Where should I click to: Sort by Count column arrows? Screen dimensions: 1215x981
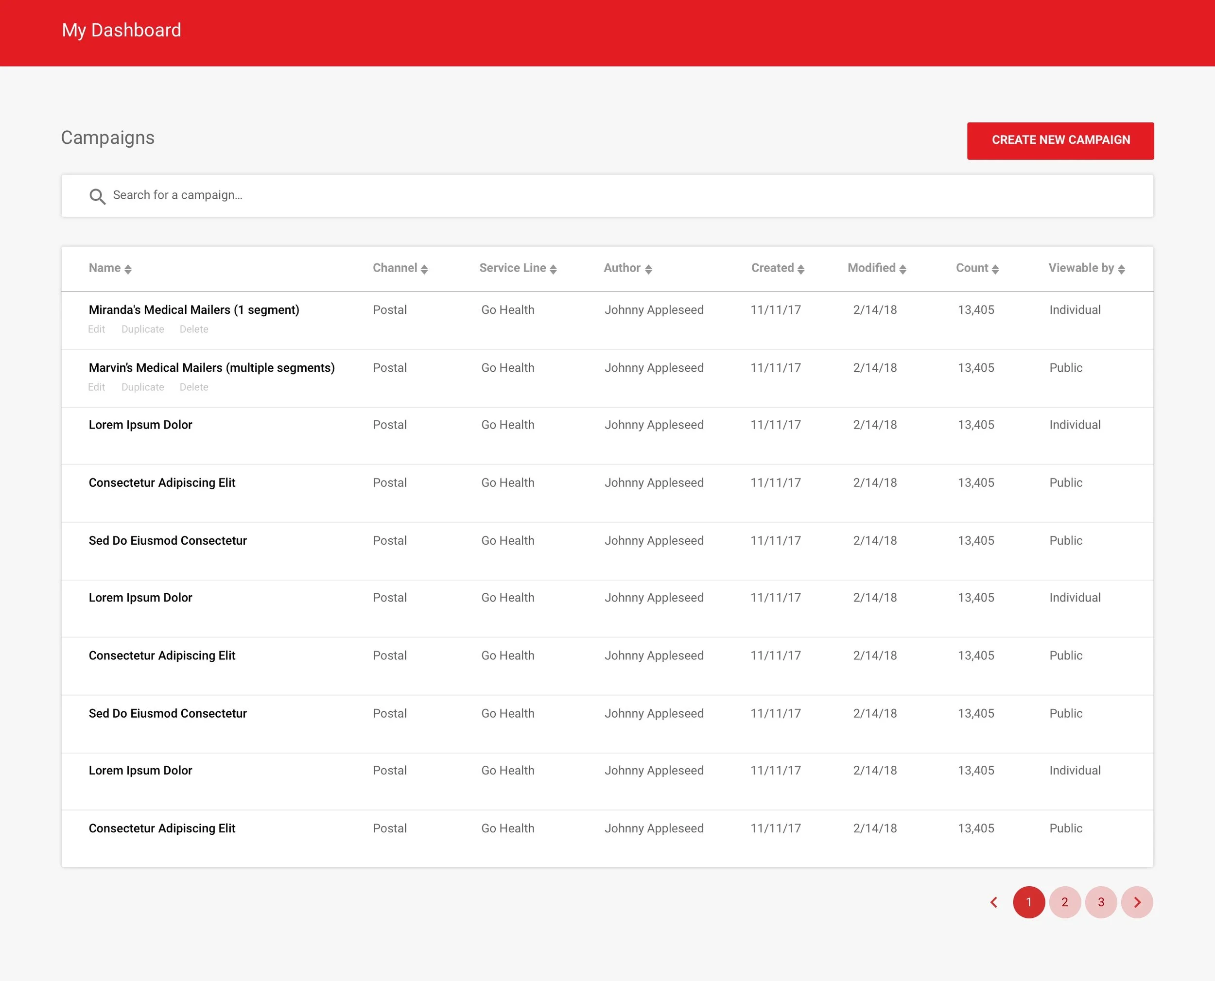tap(995, 269)
